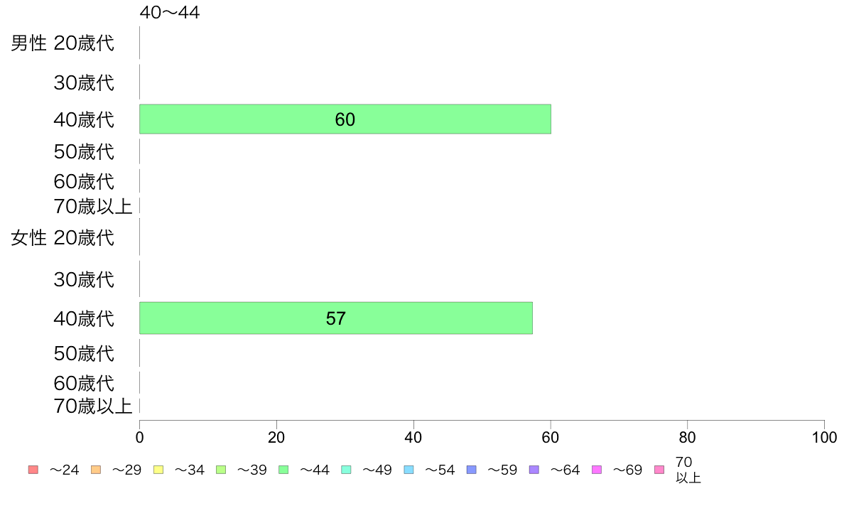
Task: Click the 女性 20歳代 row label
Action: point(63,237)
